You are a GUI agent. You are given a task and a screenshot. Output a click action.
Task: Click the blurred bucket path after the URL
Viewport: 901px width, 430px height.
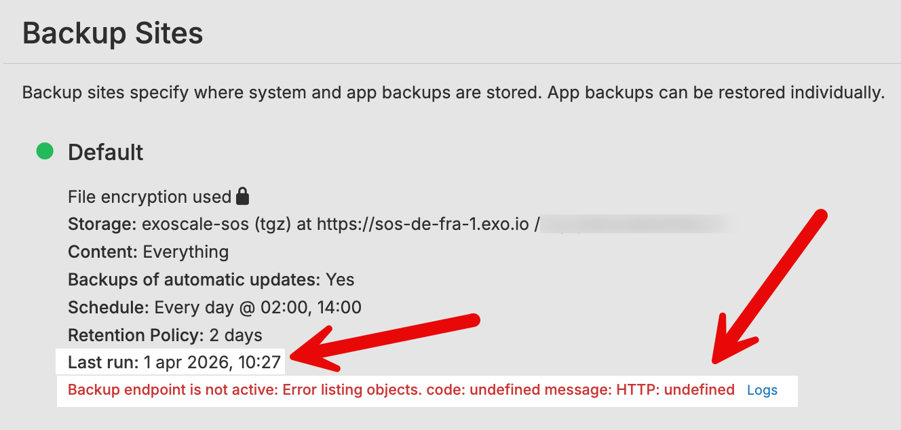coord(638,224)
